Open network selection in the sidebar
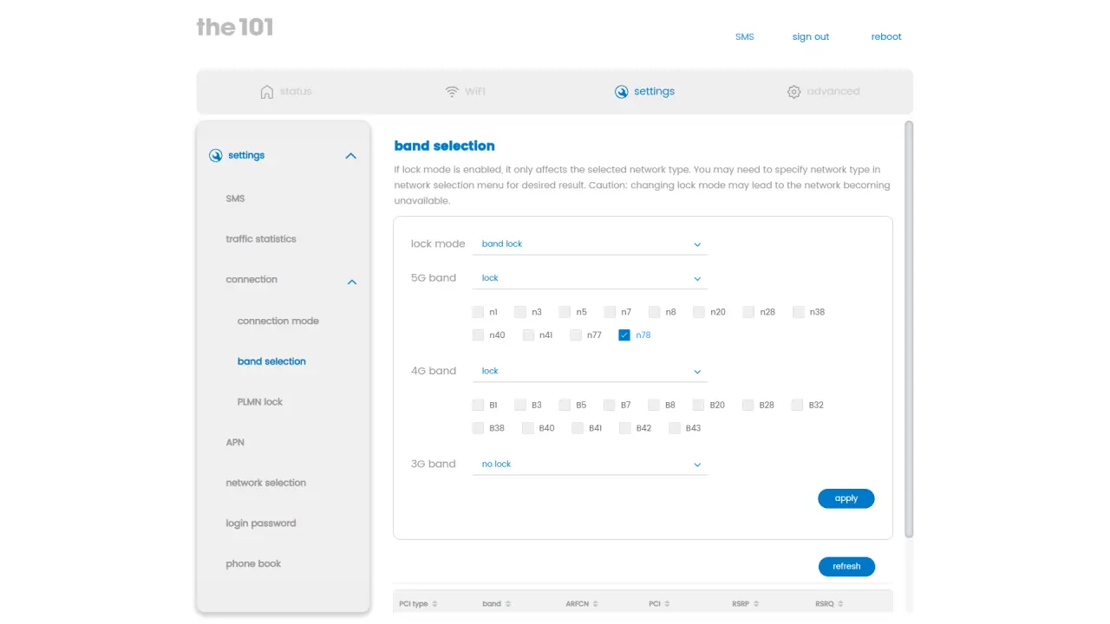 pos(266,483)
